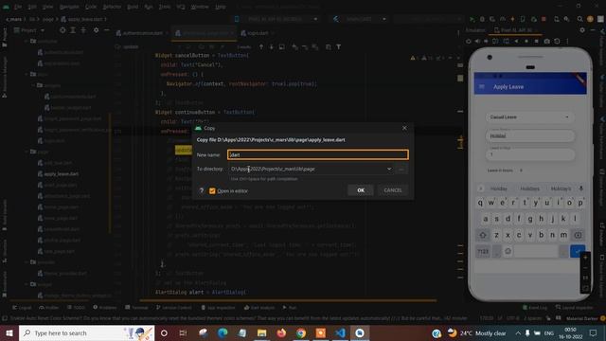The height and width of the screenshot is (341, 606).
Task: Click the red Stop icon in toolbar
Action: pos(544,19)
